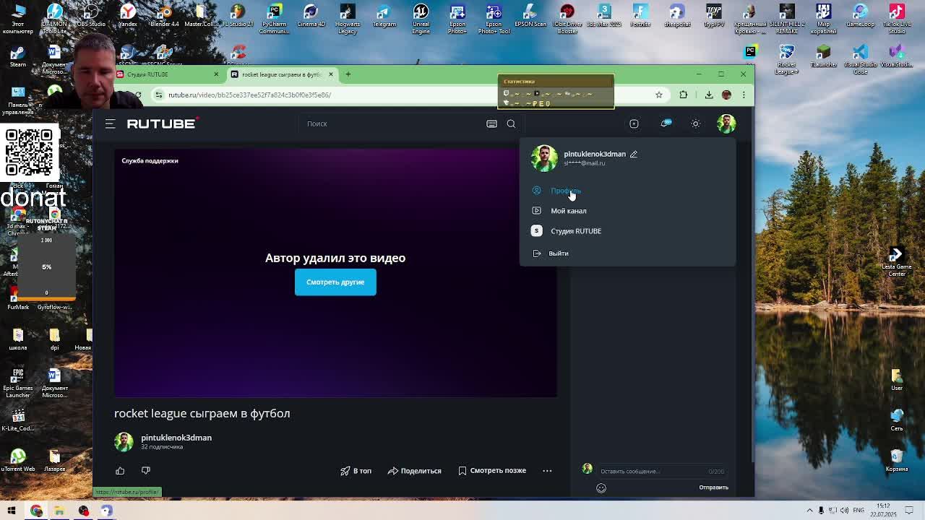Viewport: 925px width, 520px height.
Task: Select the OBS Studio desktop icon
Action: [91, 16]
